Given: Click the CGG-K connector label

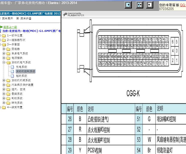Looking at the screenshot, I should (133, 93).
